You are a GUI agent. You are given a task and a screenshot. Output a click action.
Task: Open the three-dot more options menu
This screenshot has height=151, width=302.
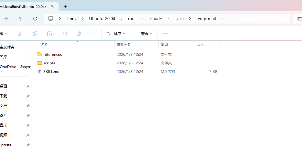pyautogui.click(x=165, y=34)
